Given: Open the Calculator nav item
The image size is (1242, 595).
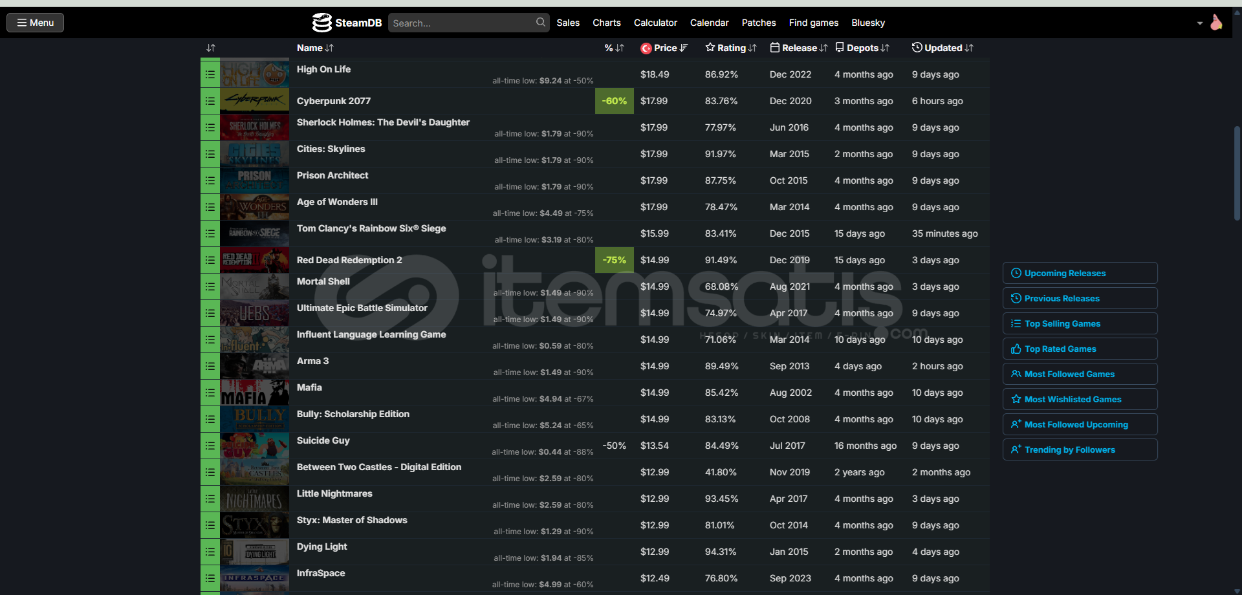Looking at the screenshot, I should coord(655,23).
